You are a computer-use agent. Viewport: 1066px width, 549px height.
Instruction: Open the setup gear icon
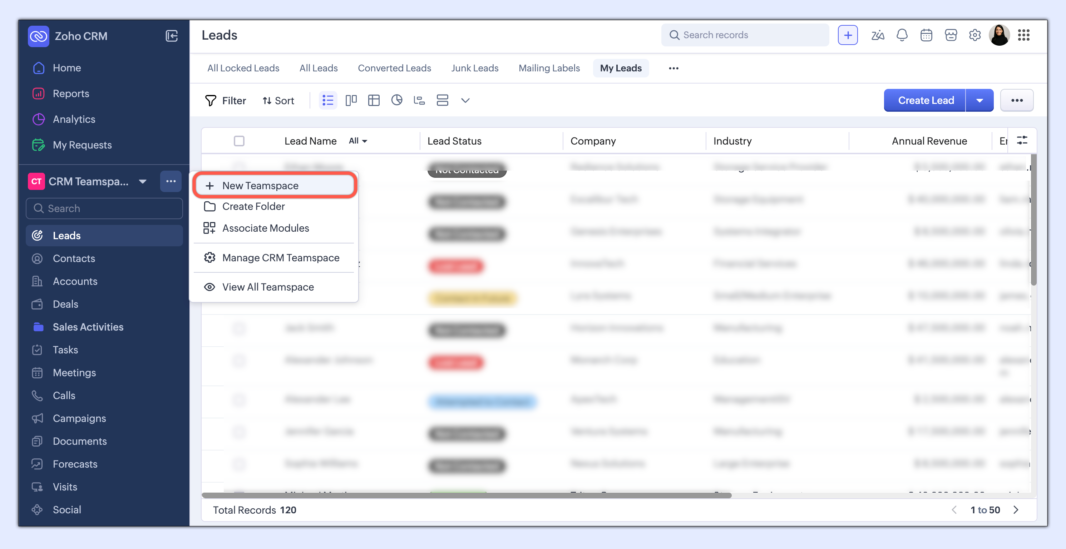[974, 35]
